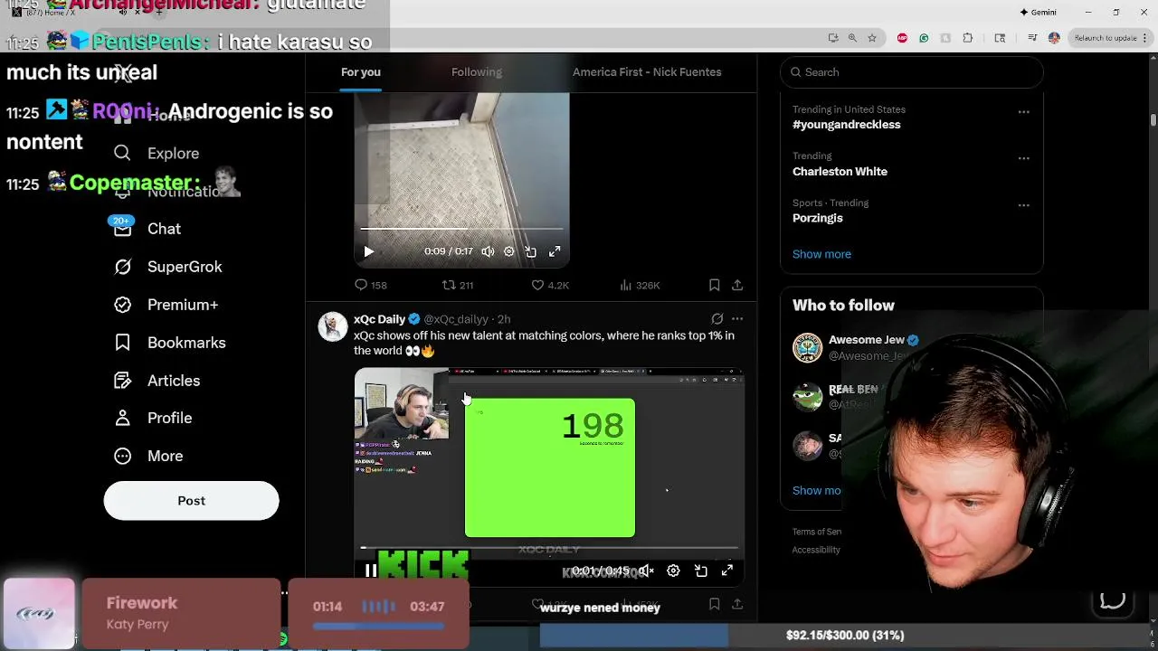Share the xQc Daily post
The image size is (1158, 651).
tap(737, 604)
